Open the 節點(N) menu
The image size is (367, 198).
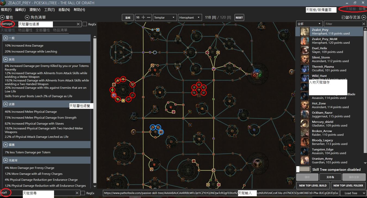point(64,10)
